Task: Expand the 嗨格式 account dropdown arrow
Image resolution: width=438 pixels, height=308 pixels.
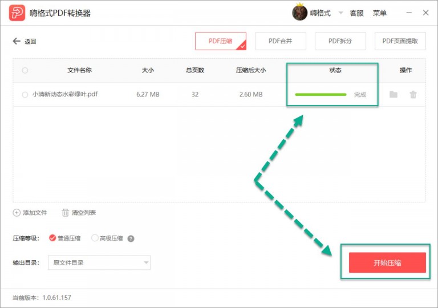Action: (340, 13)
